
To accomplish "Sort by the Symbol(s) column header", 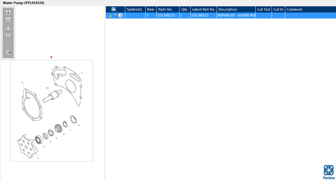I will 135,9.
